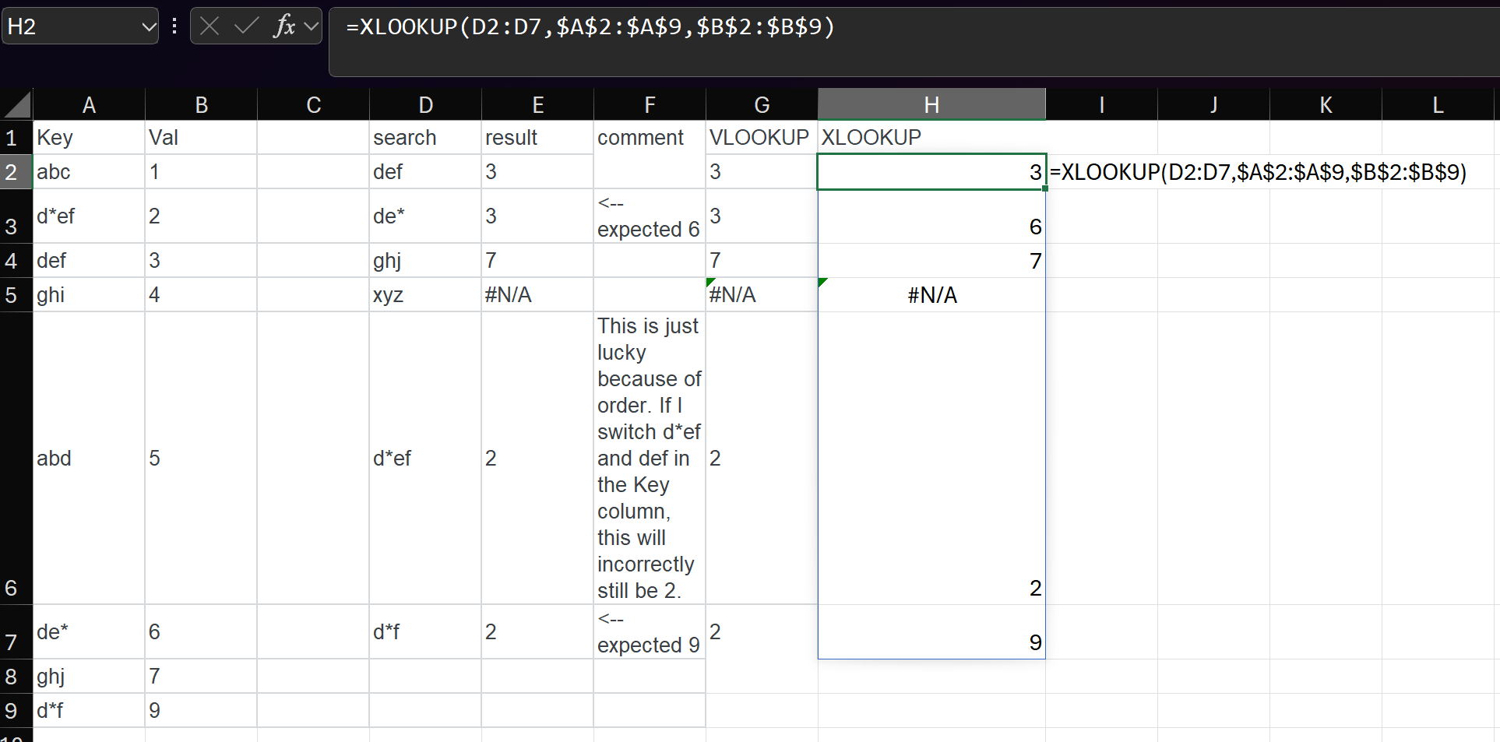Viewport: 1500px width, 742px height.
Task: Select column C header
Action: coord(313,105)
